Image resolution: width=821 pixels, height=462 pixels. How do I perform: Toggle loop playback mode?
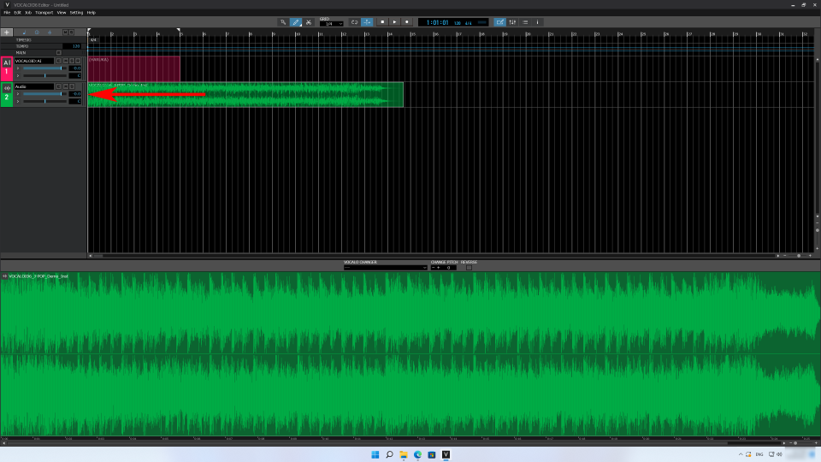354,21
